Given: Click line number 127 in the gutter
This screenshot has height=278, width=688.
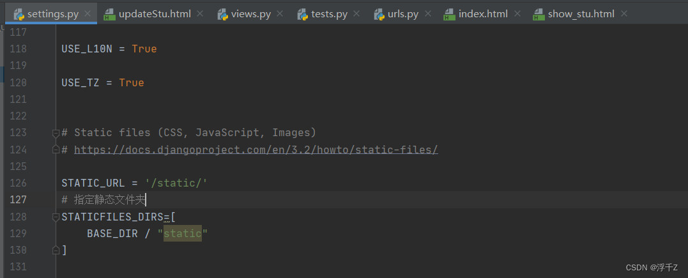Looking at the screenshot, I should click(18, 199).
